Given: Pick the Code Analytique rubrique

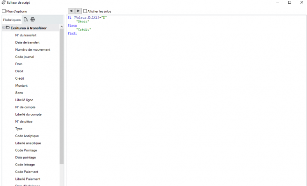Looking at the screenshot, I should pos(27,136).
